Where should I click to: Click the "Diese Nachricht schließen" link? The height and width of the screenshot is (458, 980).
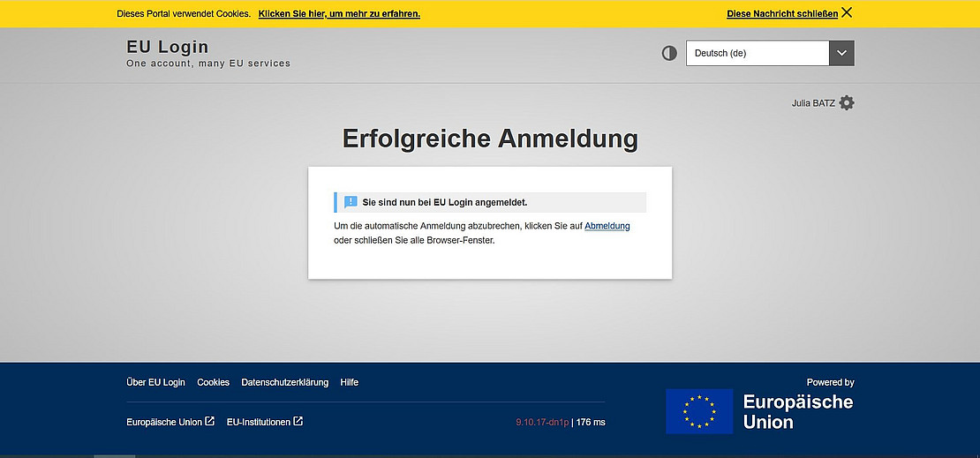[782, 14]
